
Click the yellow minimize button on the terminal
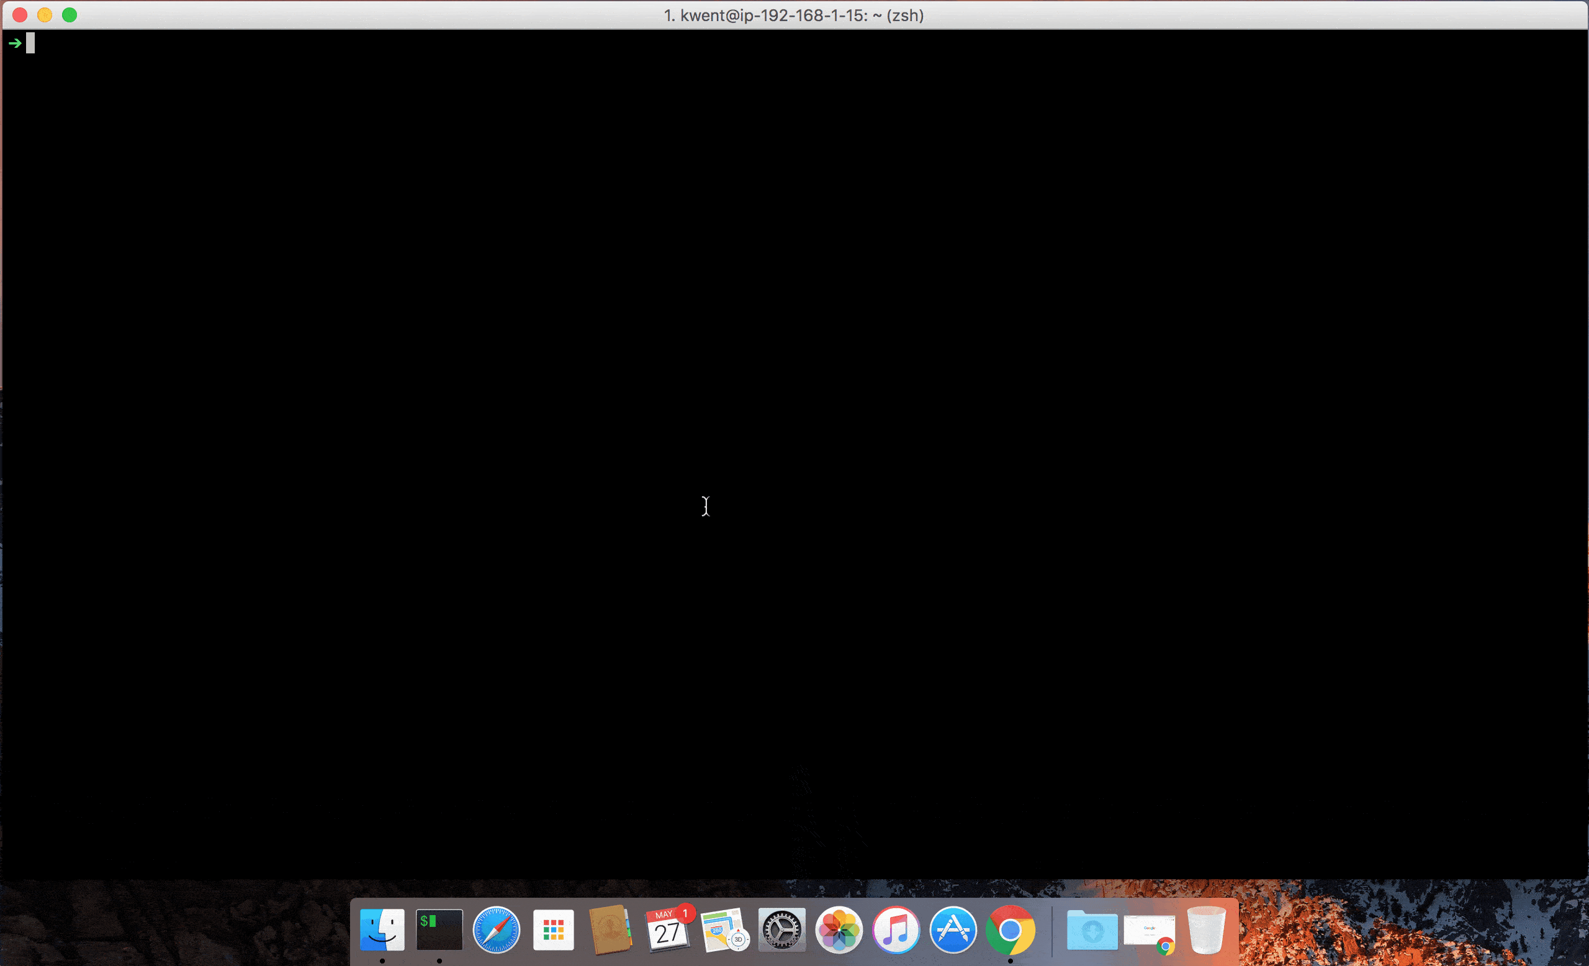[x=45, y=15]
